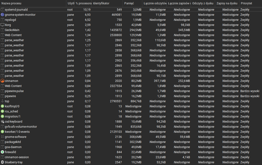Click the migration/1 gear icon
Viewport: 262px width, 165px height.
(2, 116)
